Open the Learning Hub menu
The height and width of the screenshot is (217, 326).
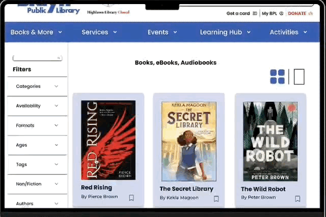point(225,32)
